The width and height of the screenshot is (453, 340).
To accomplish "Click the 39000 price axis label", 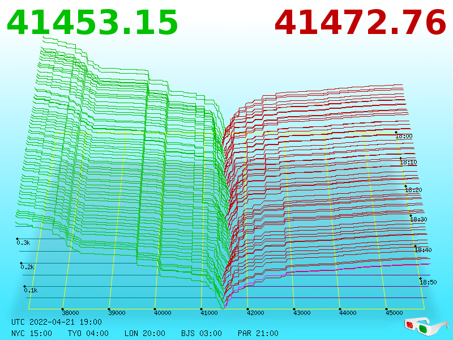I will 117,313.
